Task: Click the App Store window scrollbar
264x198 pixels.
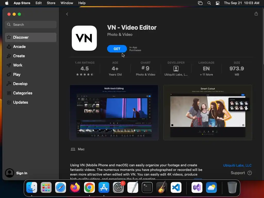Action: [263, 36]
